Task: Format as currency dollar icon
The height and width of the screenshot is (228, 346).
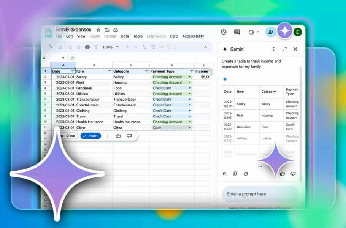Action: pyautogui.click(x=127, y=47)
